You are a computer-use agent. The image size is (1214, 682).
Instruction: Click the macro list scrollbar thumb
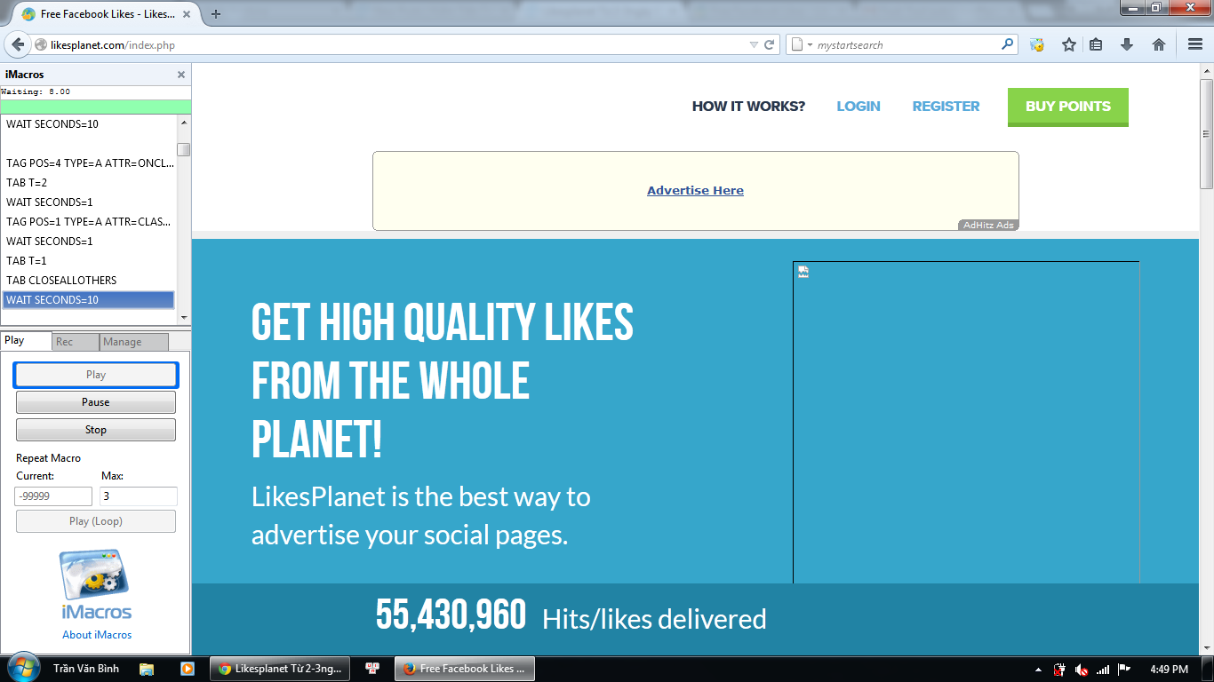click(183, 149)
